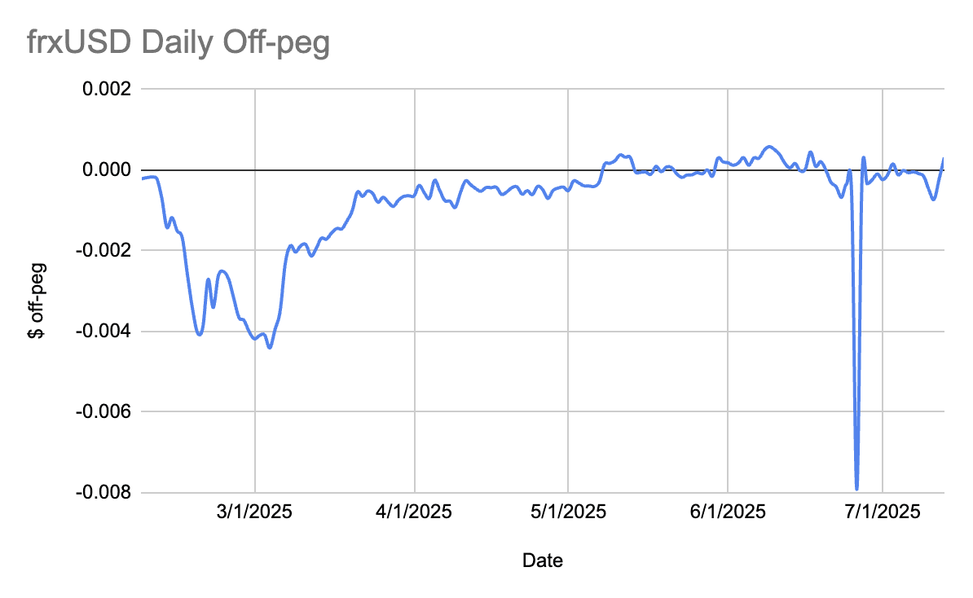Viewport: 973px width, 598px height.
Task: Select the 6/1/2025 date label
Action: pos(727,512)
